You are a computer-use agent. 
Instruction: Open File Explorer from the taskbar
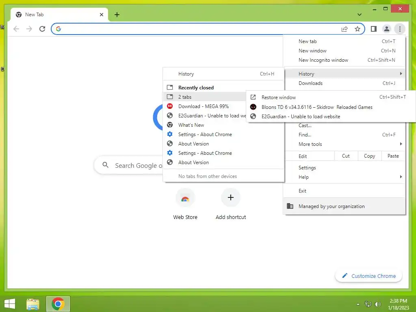(33, 304)
